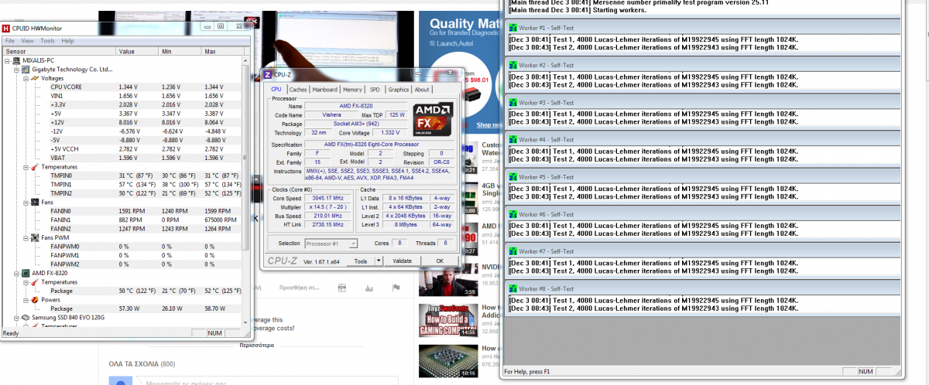The height and width of the screenshot is (385, 929).
Task: Click the AMD FX-8320 processor chip icon
Action: tap(26, 273)
